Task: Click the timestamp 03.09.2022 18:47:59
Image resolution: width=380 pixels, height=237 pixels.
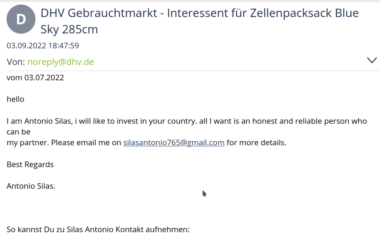Action: pyautogui.click(x=43, y=45)
